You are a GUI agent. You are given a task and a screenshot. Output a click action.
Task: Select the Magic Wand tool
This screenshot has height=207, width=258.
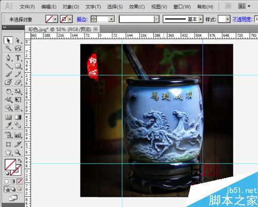pyautogui.click(x=8, y=49)
